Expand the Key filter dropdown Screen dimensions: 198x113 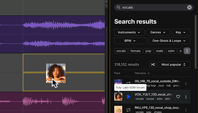pyautogui.click(x=181, y=32)
